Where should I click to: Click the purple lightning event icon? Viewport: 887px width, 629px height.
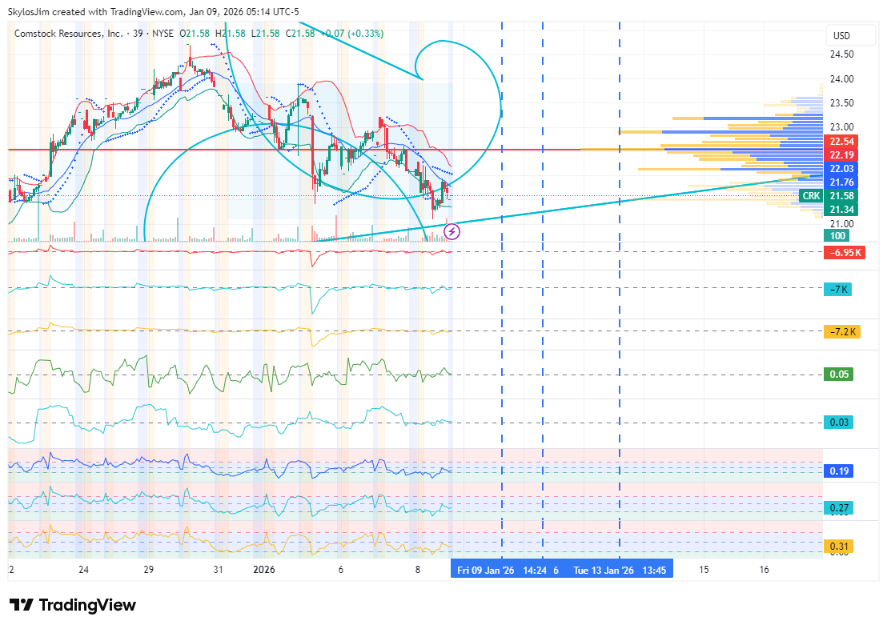452,231
